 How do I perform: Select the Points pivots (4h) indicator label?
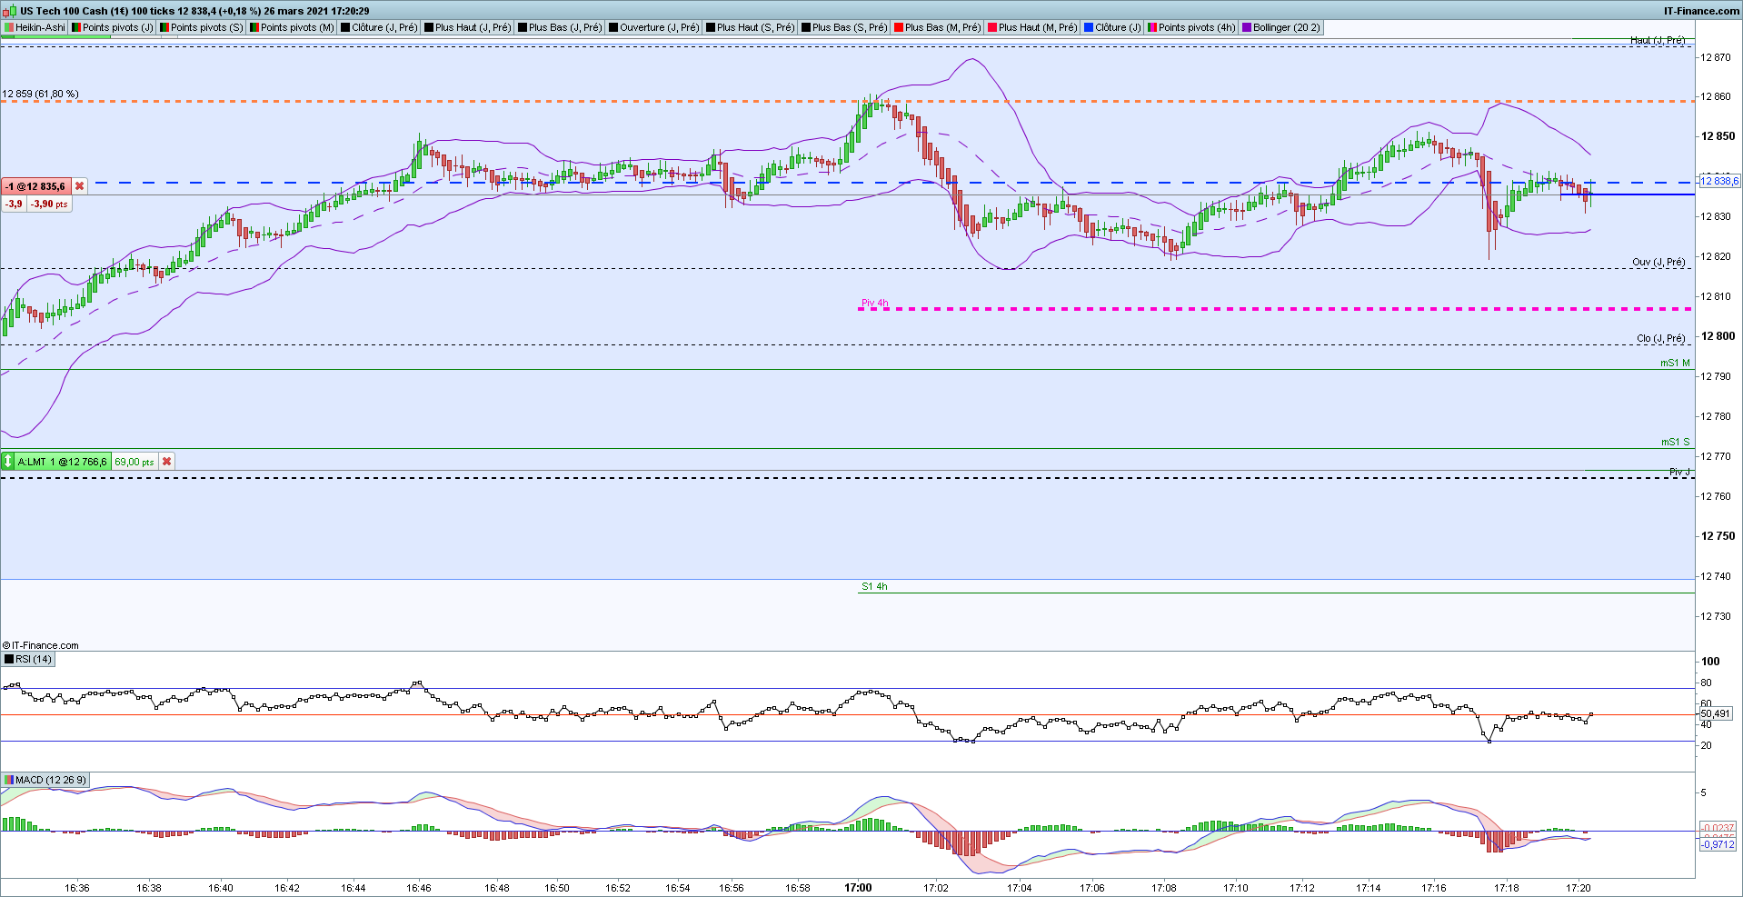[x=1191, y=27]
